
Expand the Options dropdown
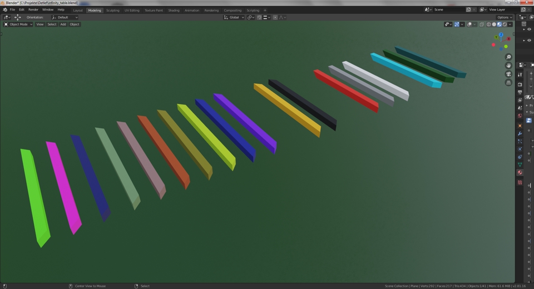click(504, 17)
